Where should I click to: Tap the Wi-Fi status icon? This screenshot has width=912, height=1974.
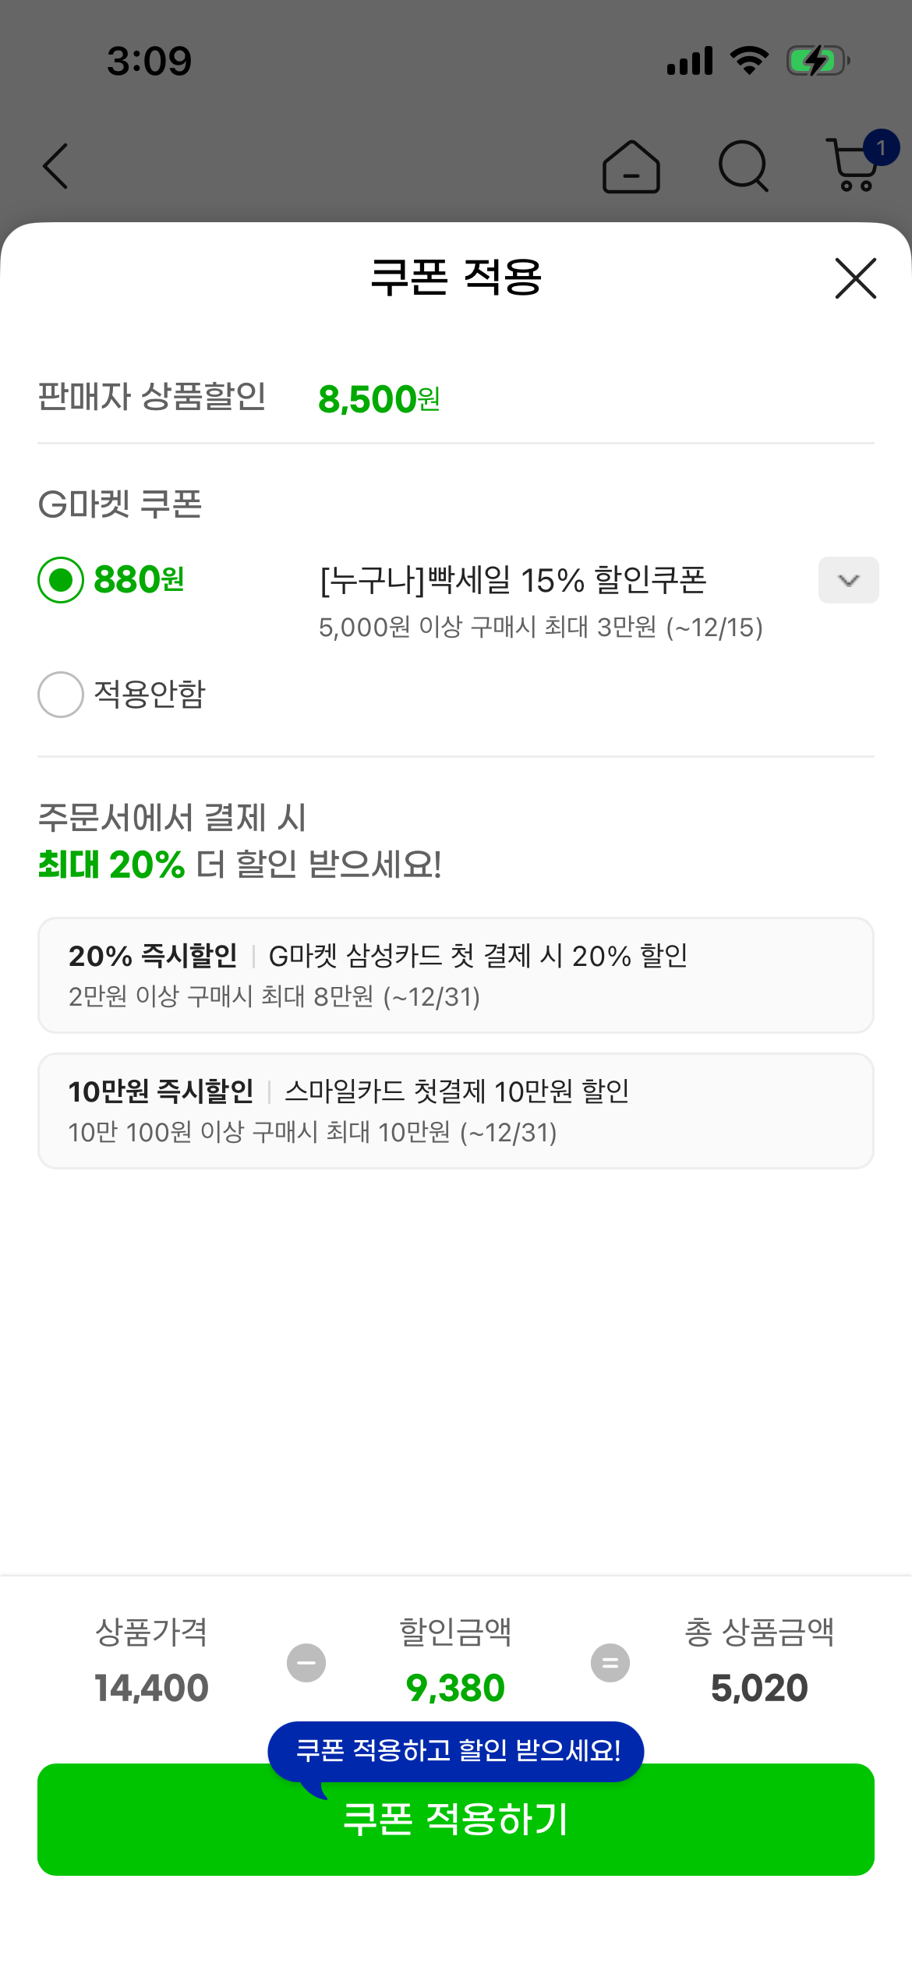(x=749, y=61)
